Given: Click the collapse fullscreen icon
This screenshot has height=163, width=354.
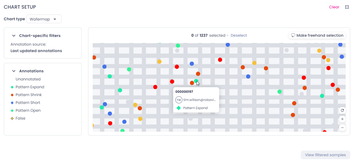Looking at the screenshot, I should (x=347, y=7).
